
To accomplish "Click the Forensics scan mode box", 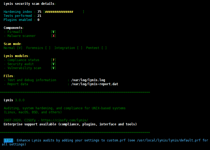I will (48, 48).
